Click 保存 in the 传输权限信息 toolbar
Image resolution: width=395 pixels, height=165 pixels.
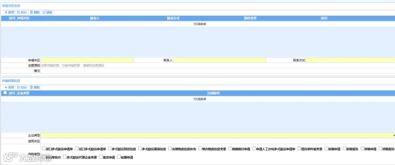coord(22,87)
